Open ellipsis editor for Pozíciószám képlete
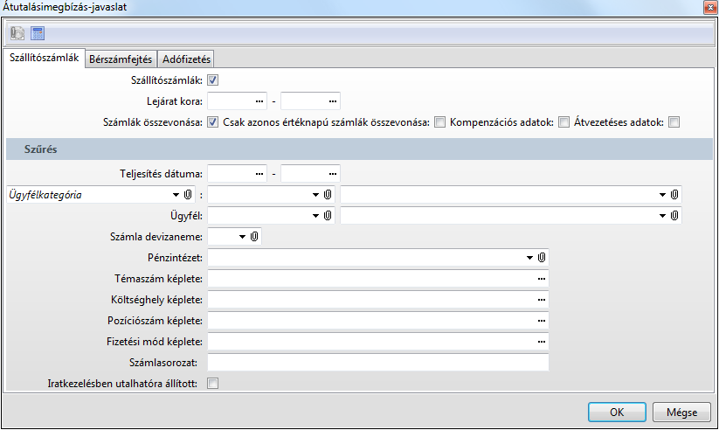This screenshot has width=719, height=430. pyautogui.click(x=542, y=321)
